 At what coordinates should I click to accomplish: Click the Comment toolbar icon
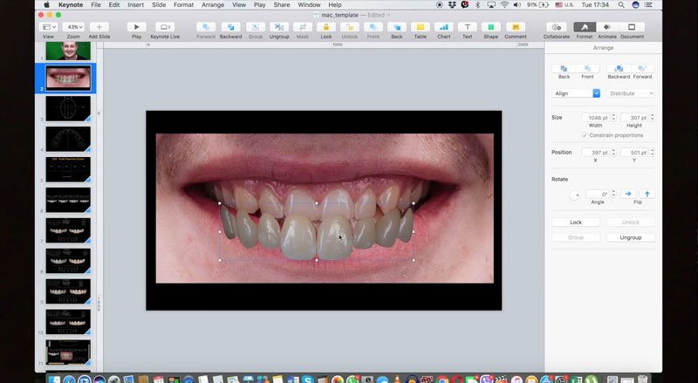pos(515,28)
